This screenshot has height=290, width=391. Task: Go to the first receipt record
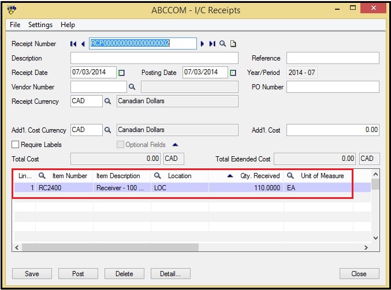tap(73, 44)
